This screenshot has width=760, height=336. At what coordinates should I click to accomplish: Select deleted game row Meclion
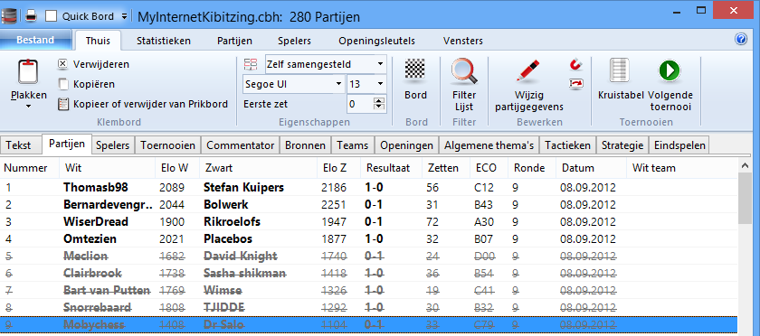coord(368,257)
